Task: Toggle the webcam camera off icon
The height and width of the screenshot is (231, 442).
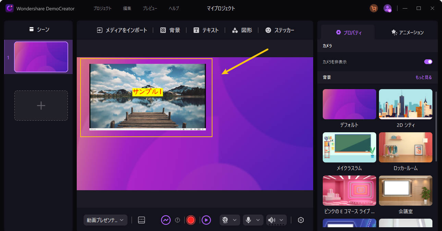Action: pyautogui.click(x=225, y=220)
